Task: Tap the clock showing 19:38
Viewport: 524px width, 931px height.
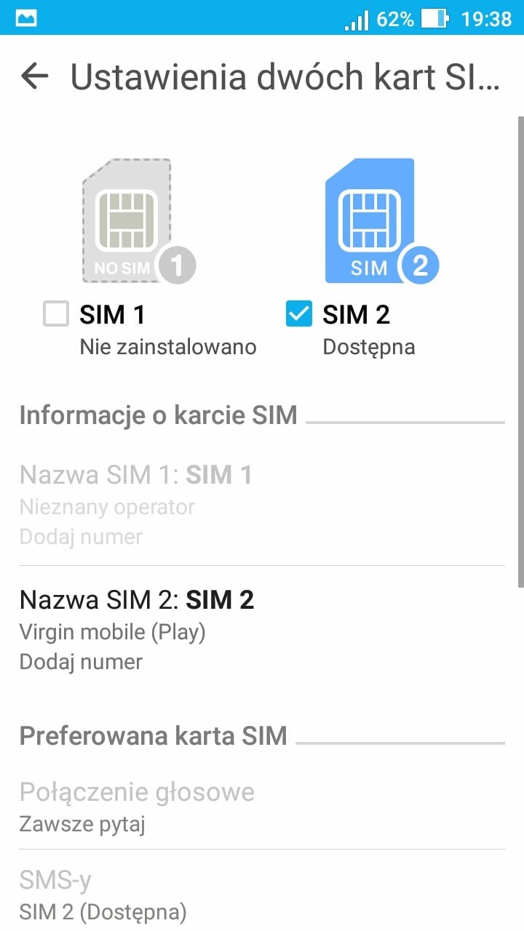Action: 486,19
